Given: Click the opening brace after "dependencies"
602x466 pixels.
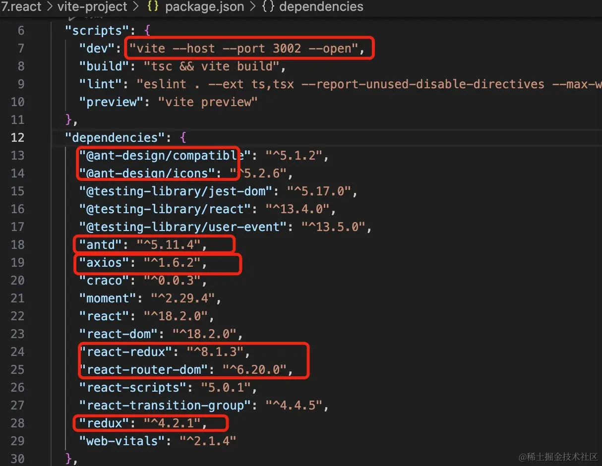Looking at the screenshot, I should pyautogui.click(x=182, y=137).
